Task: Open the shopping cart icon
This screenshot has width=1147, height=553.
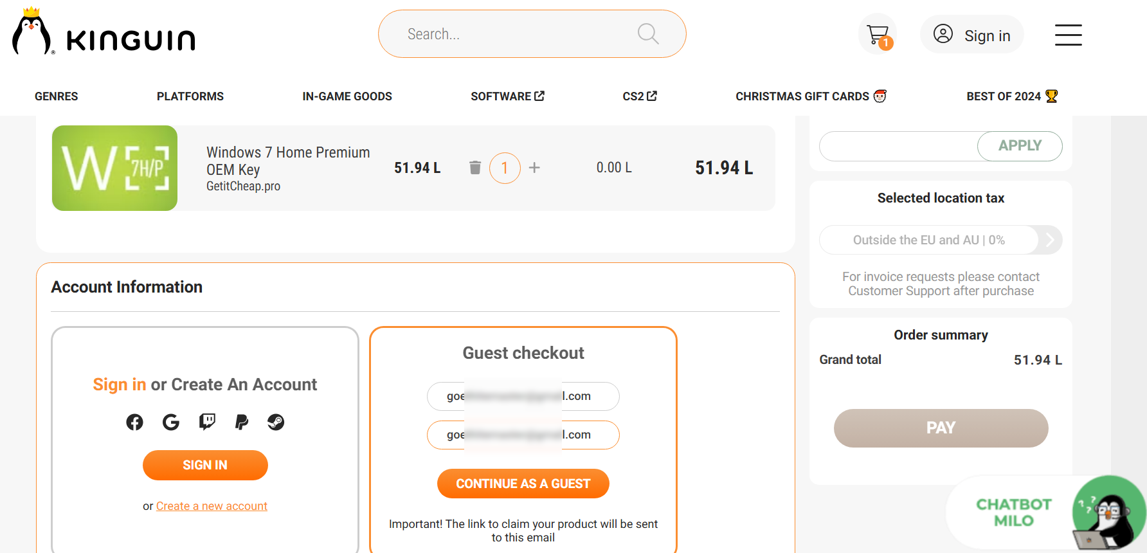Action: point(877,35)
